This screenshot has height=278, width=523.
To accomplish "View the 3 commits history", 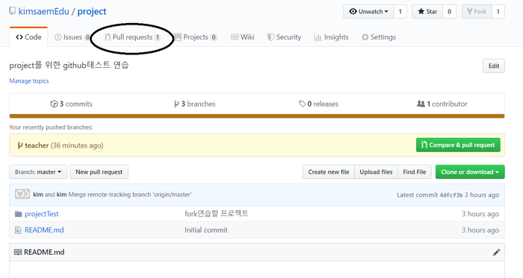I will pos(72,104).
